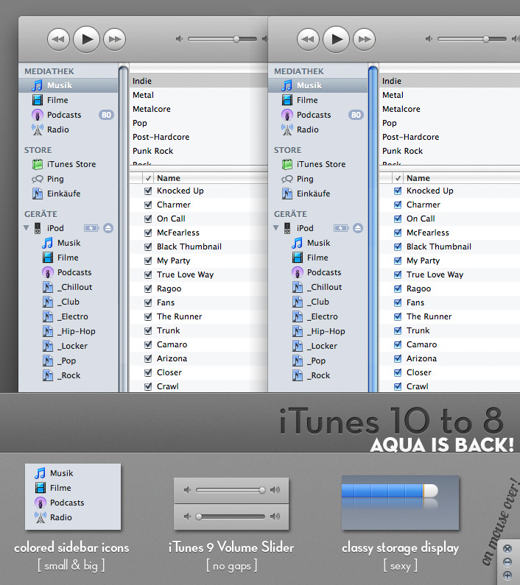Click gray sidebar scrollbar in left window
Image resolution: width=520 pixels, height=585 pixels.
pyautogui.click(x=123, y=228)
